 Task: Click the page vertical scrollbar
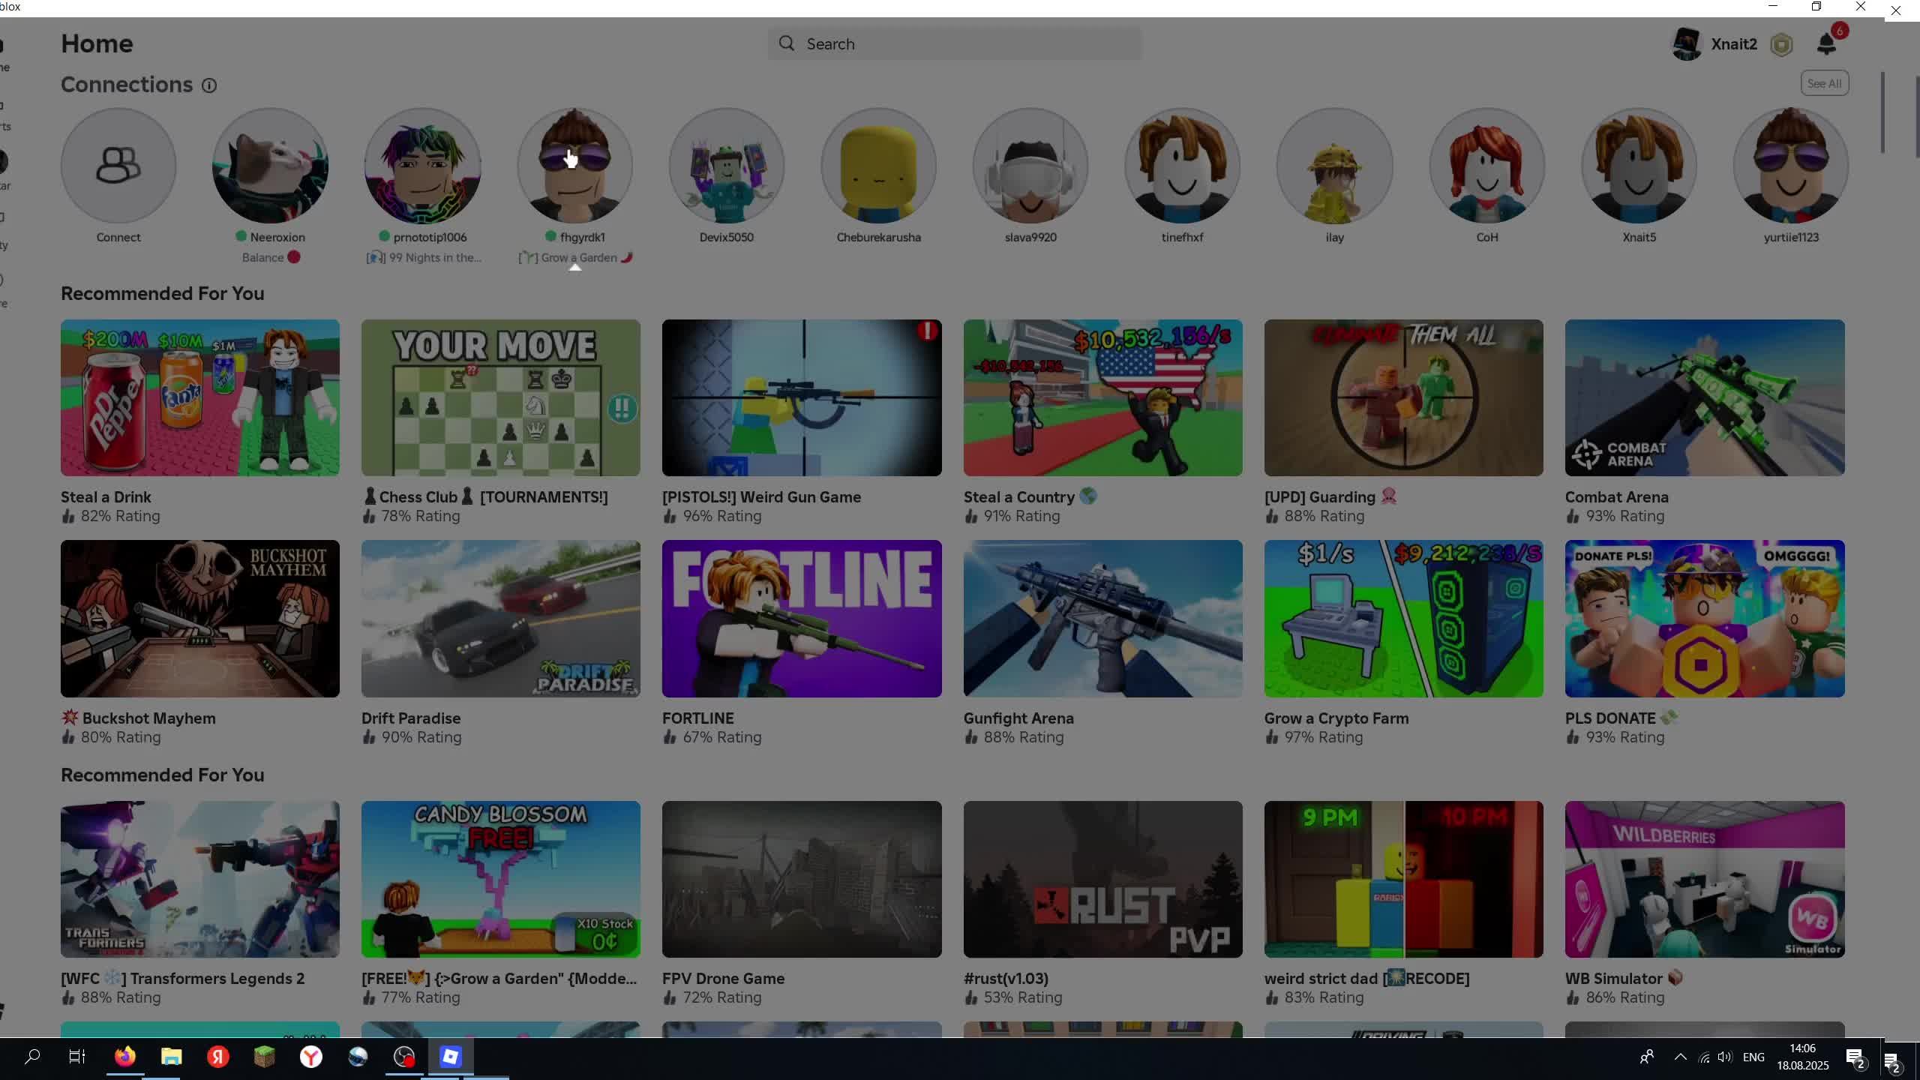pos(1882,112)
